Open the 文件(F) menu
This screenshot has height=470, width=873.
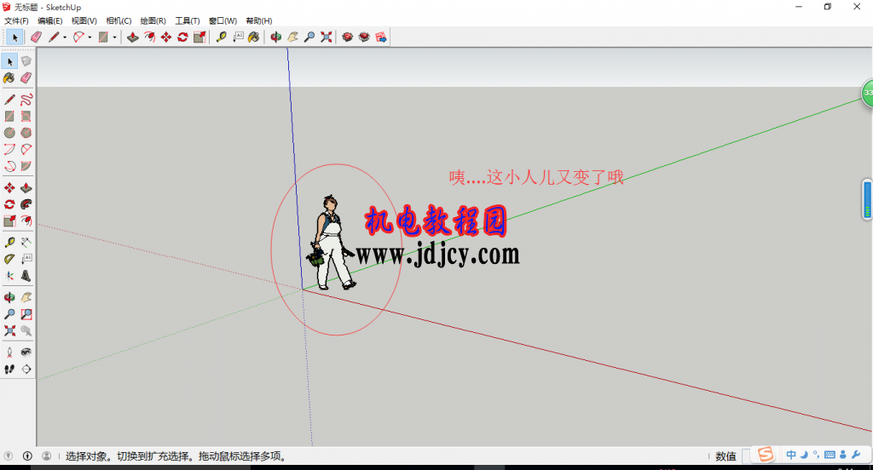(16, 20)
